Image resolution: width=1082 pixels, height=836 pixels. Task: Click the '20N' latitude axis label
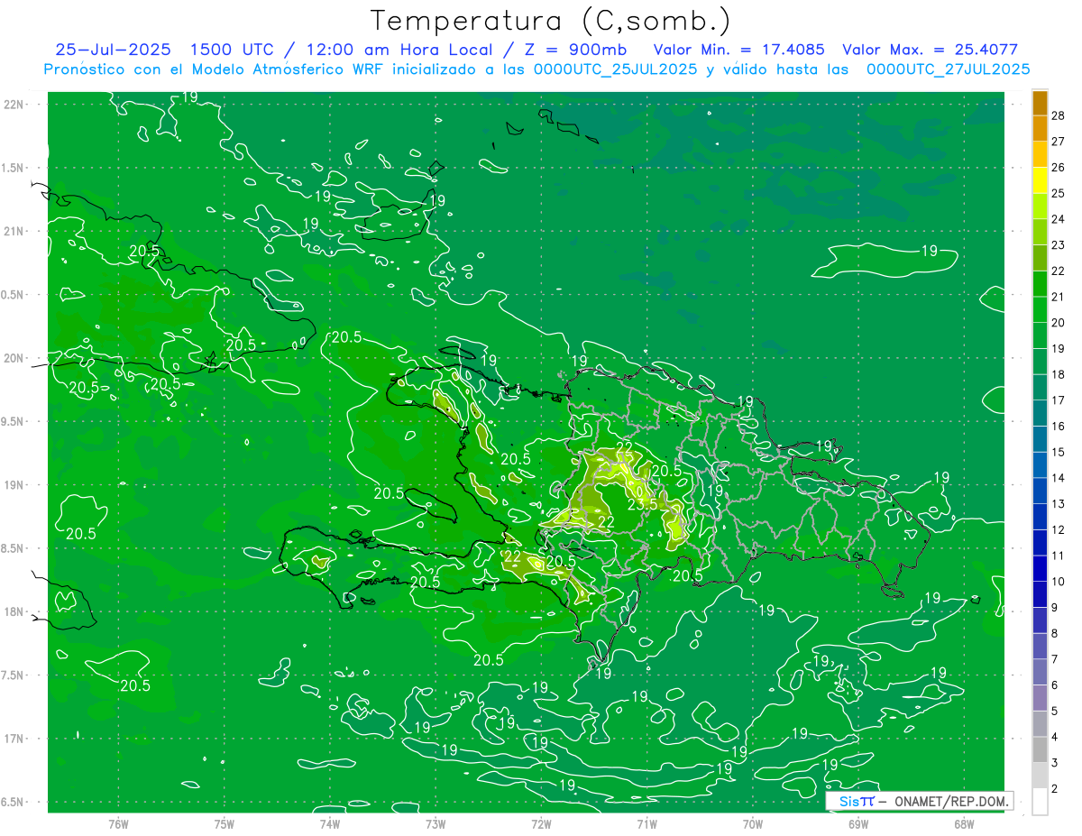pyautogui.click(x=14, y=358)
